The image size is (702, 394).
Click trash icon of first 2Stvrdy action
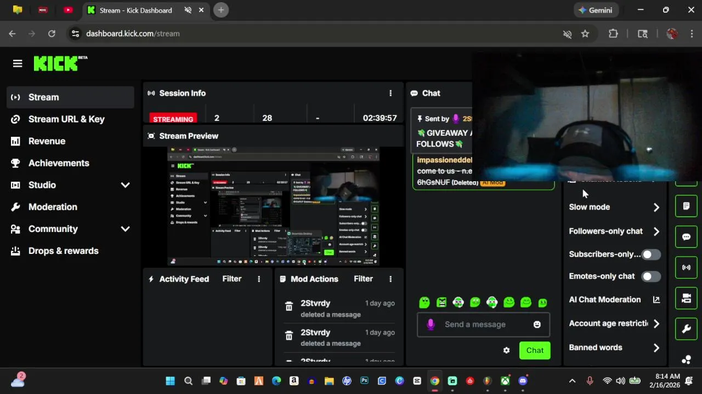point(289,306)
